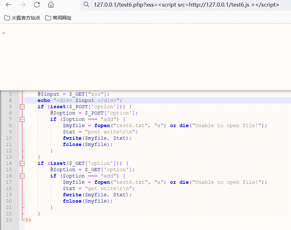
Task: Click the isset keyword on line 14
Action: coord(58,163)
